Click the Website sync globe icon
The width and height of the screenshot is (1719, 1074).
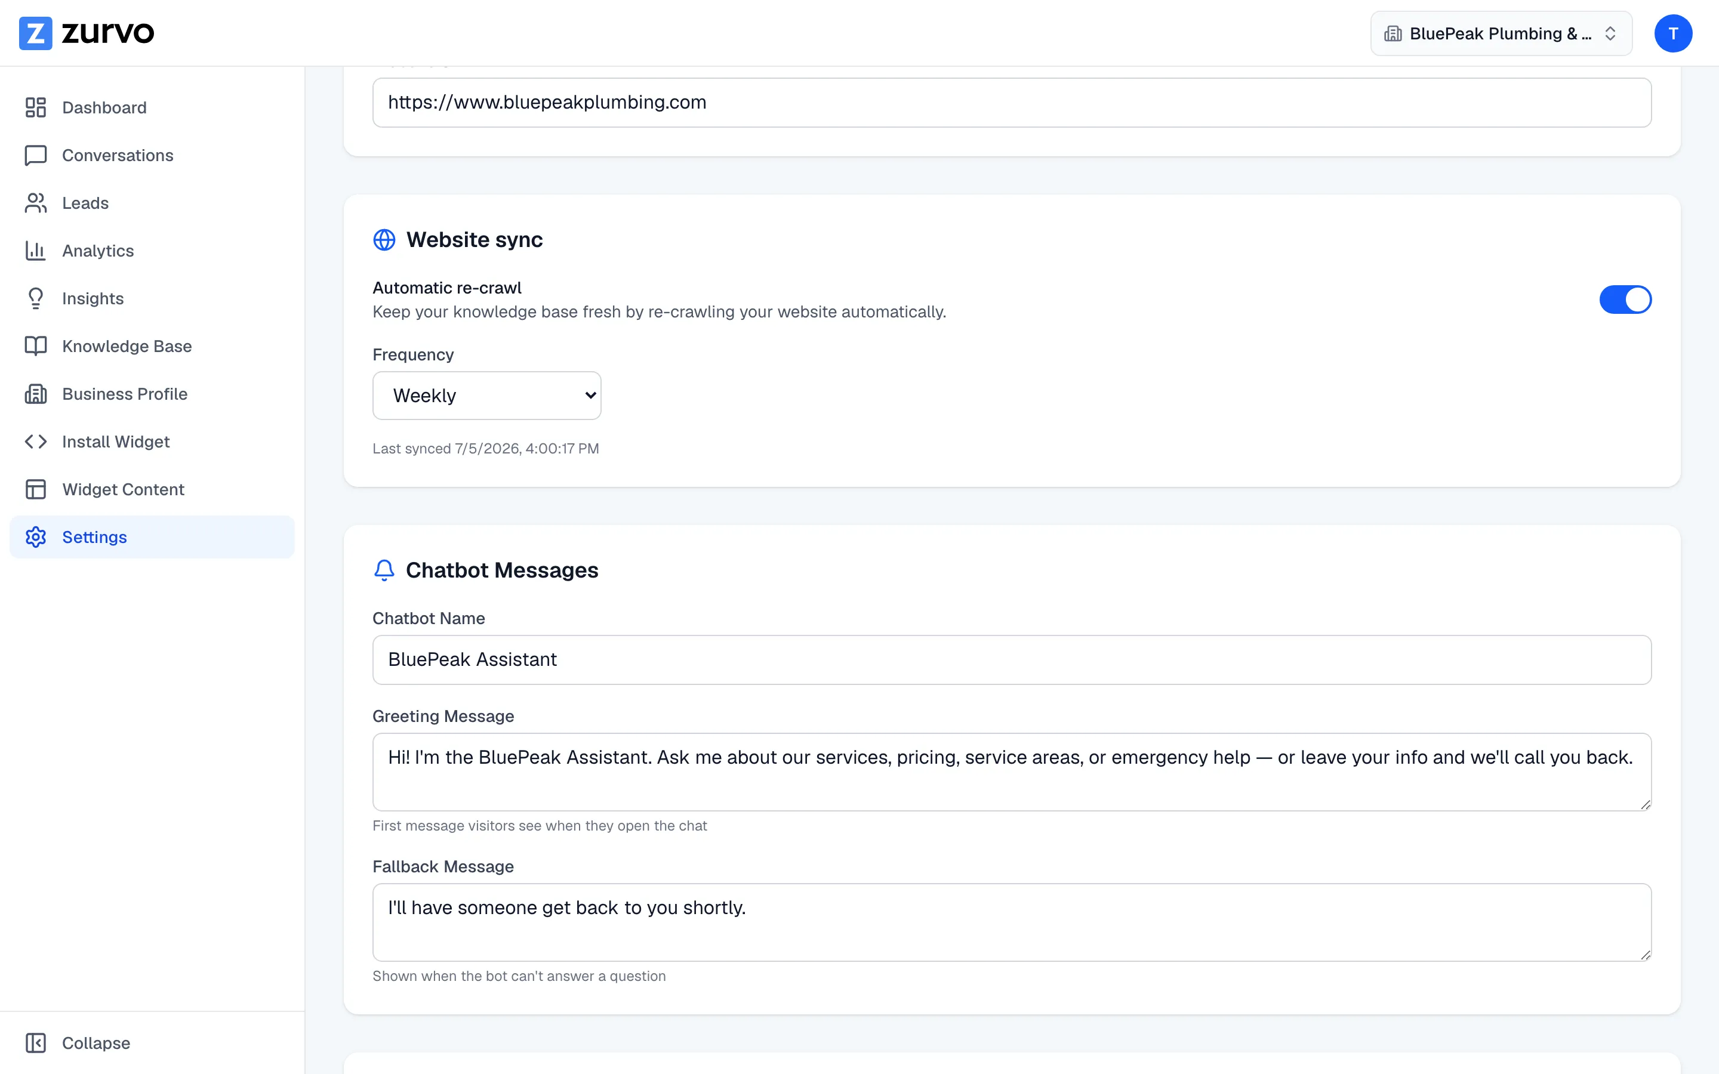coord(384,240)
